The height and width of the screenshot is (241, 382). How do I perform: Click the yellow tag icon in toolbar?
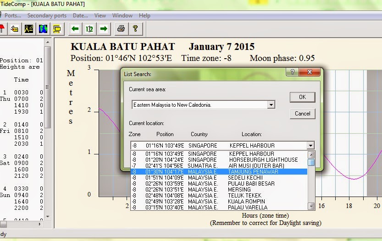[15, 29]
